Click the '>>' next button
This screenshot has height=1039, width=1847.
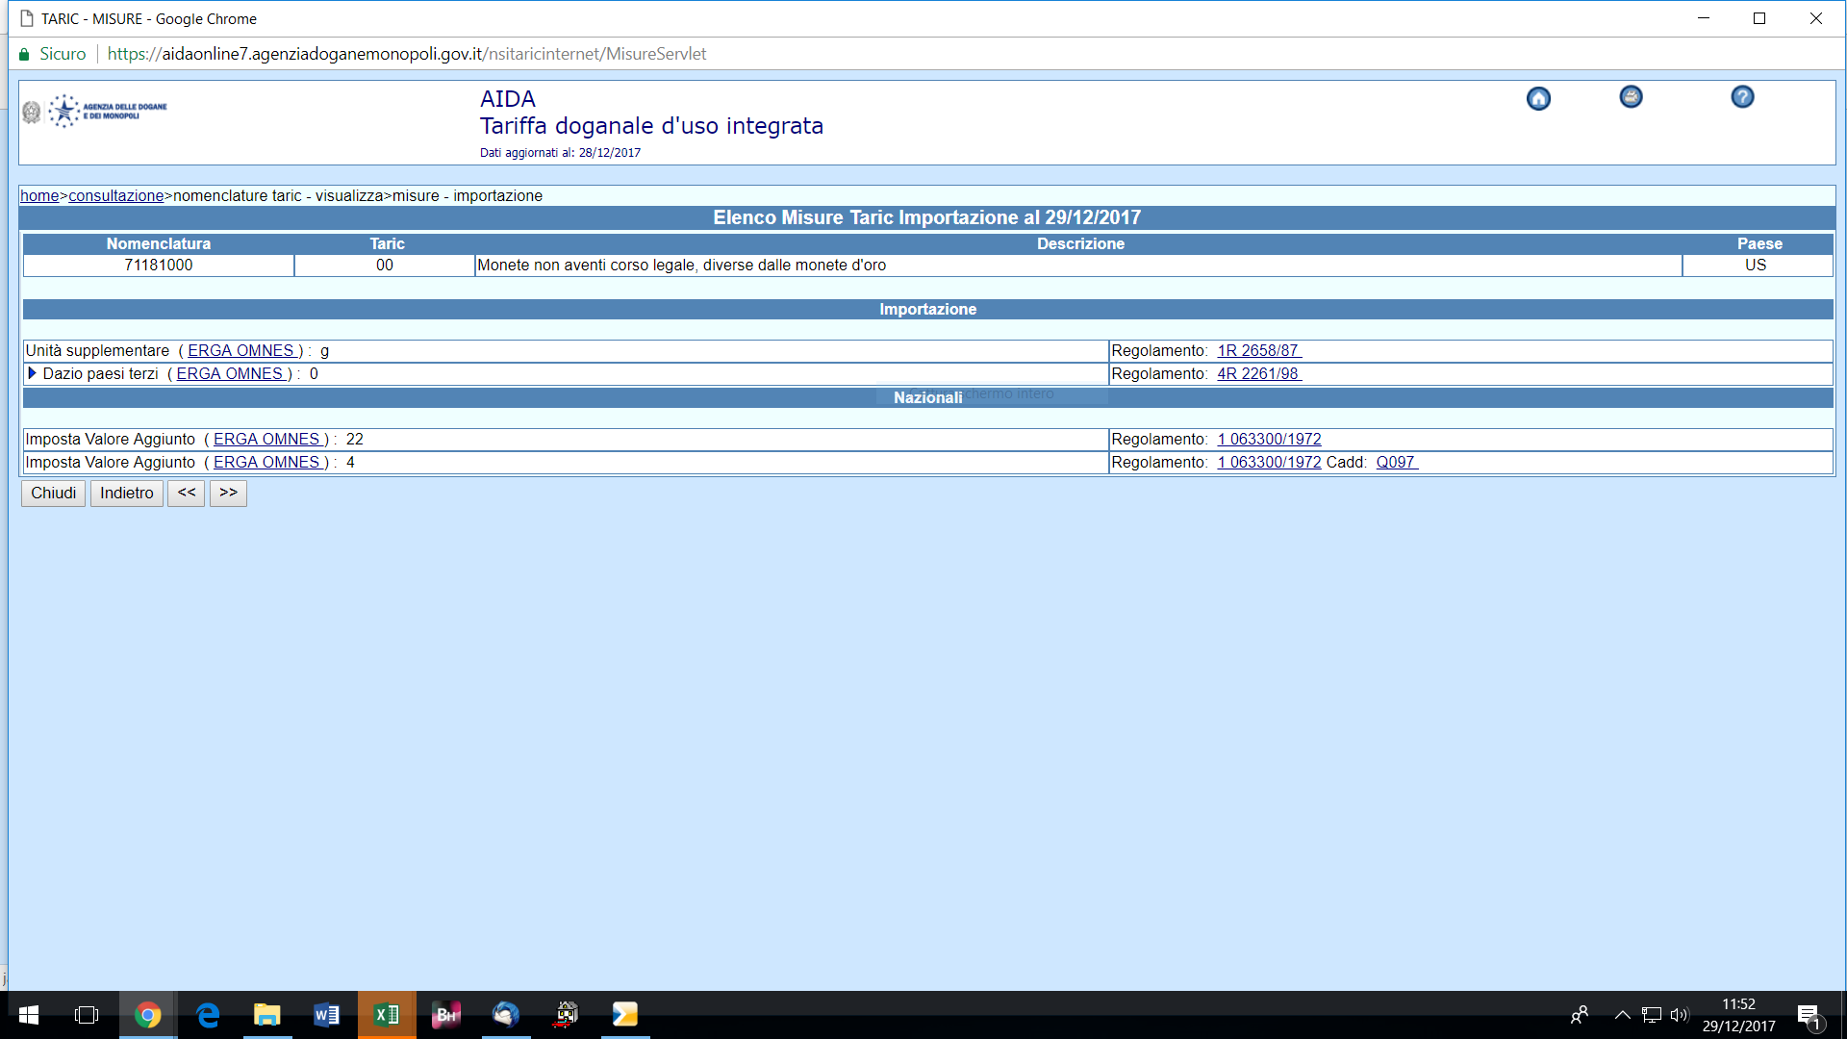[228, 493]
